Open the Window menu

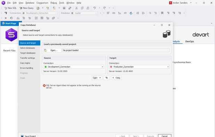(x=70, y=3)
